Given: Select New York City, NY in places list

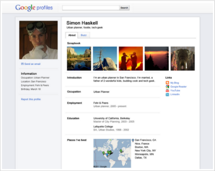Looking at the screenshot, I should click(x=145, y=150).
